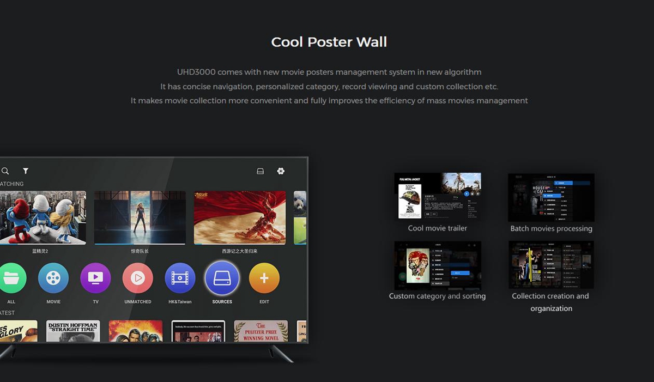Open the Dustin Hoffman Straight Time poster
This screenshot has width=654, height=382.
pos(73,331)
